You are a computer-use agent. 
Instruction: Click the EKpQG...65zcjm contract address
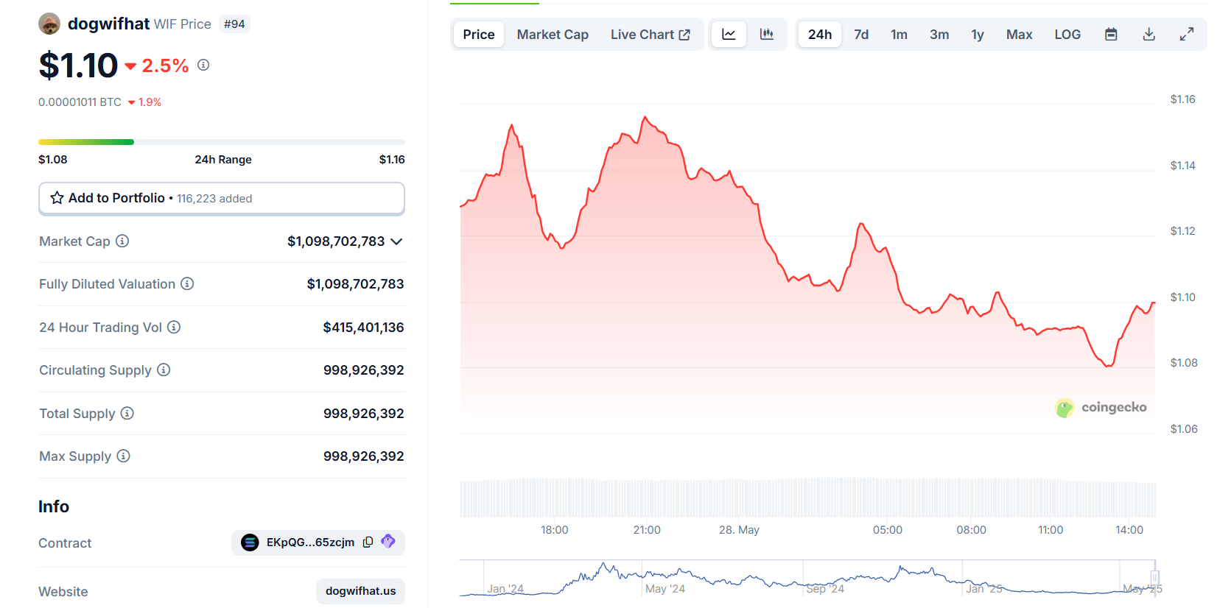click(x=310, y=542)
